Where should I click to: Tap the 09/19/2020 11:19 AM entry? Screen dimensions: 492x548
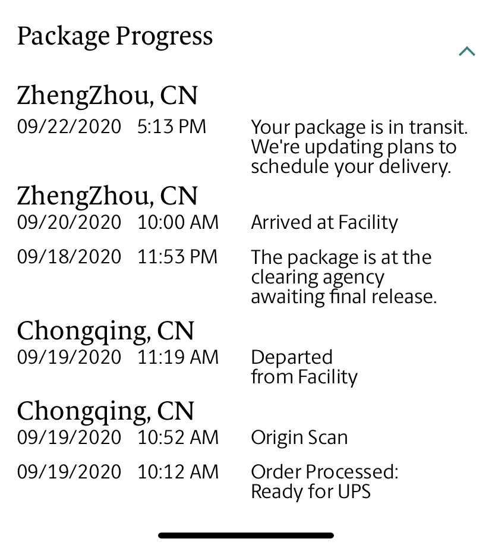[x=118, y=357]
